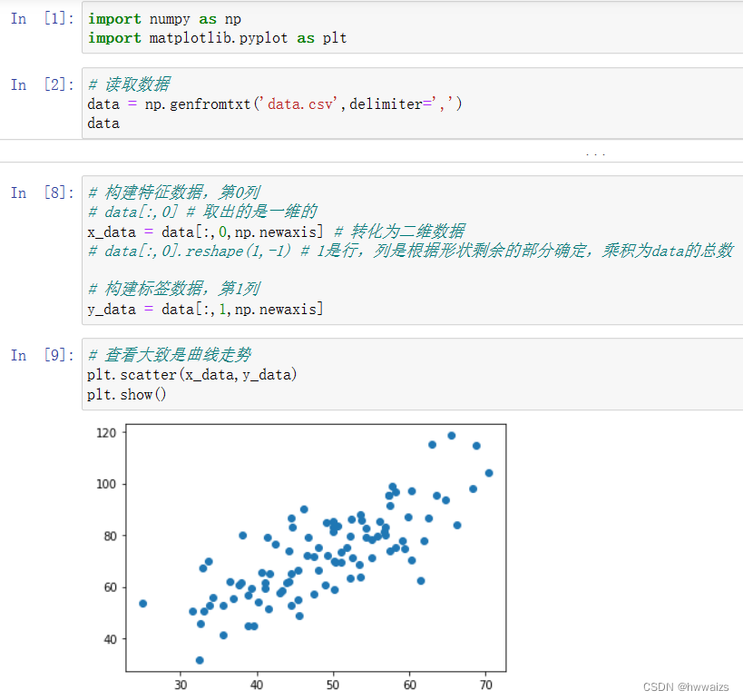Select the In [8] prompt label
Screen dimensions: 743x700
42,192
